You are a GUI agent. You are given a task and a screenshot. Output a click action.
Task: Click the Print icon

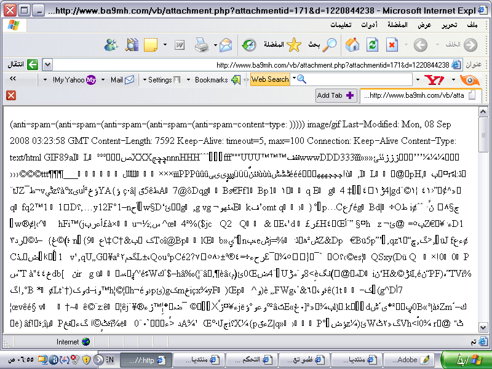tap(201, 45)
